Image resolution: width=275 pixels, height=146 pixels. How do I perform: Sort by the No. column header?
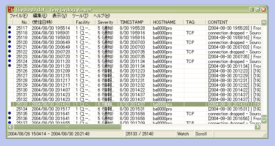click(22, 22)
